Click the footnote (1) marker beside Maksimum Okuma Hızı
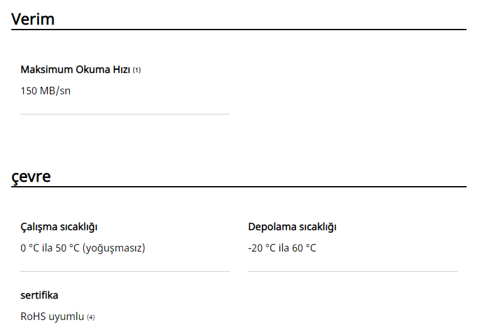The image size is (498, 332). (137, 70)
